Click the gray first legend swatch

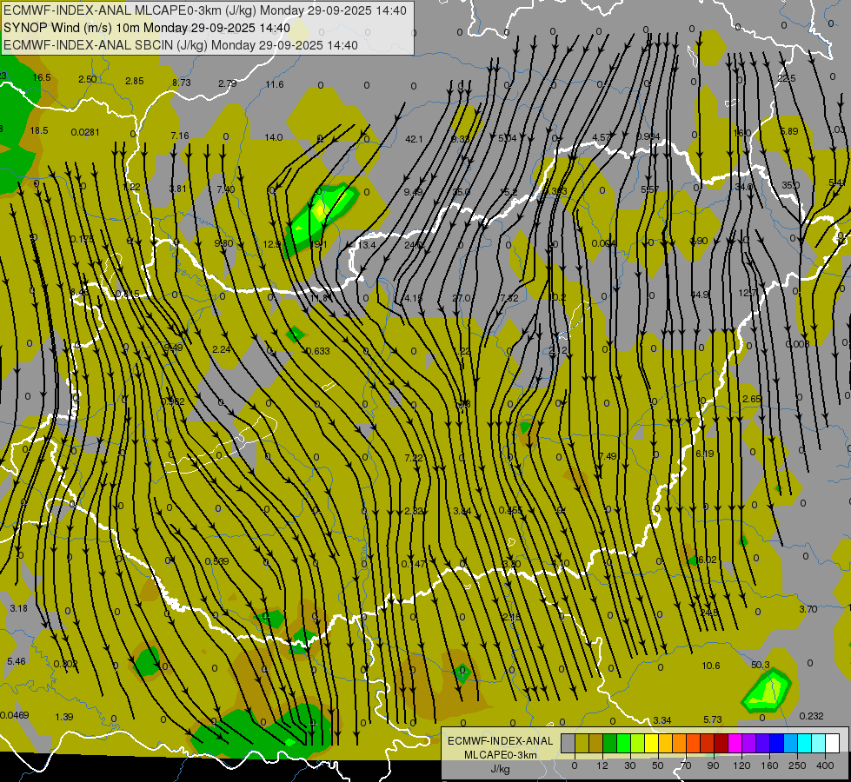pyautogui.click(x=568, y=743)
